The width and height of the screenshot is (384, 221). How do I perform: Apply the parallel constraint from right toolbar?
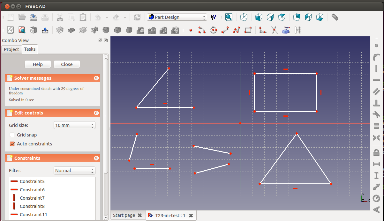(376, 92)
